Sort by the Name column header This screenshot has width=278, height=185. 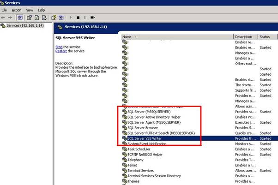tap(177, 37)
